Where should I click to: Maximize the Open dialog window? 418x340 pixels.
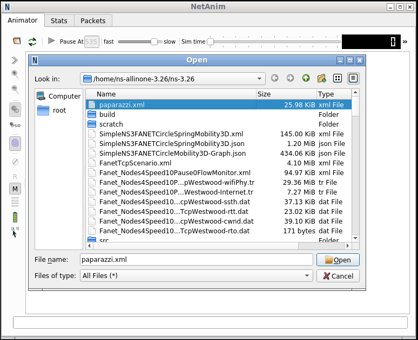(x=350, y=60)
